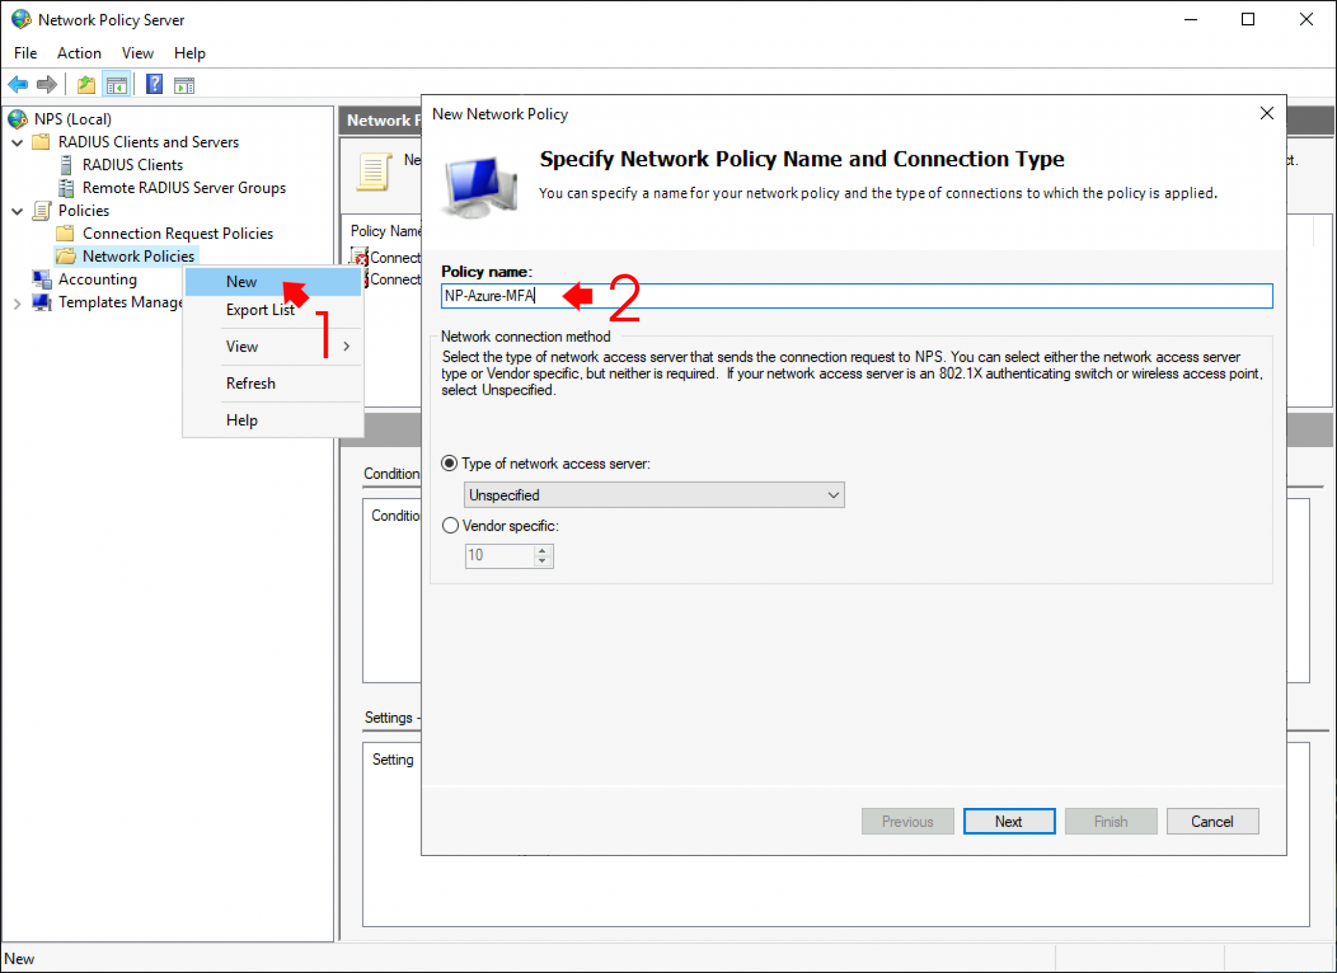Image resolution: width=1337 pixels, height=973 pixels.
Task: Increment the vendor specific value spinner
Action: 542,550
